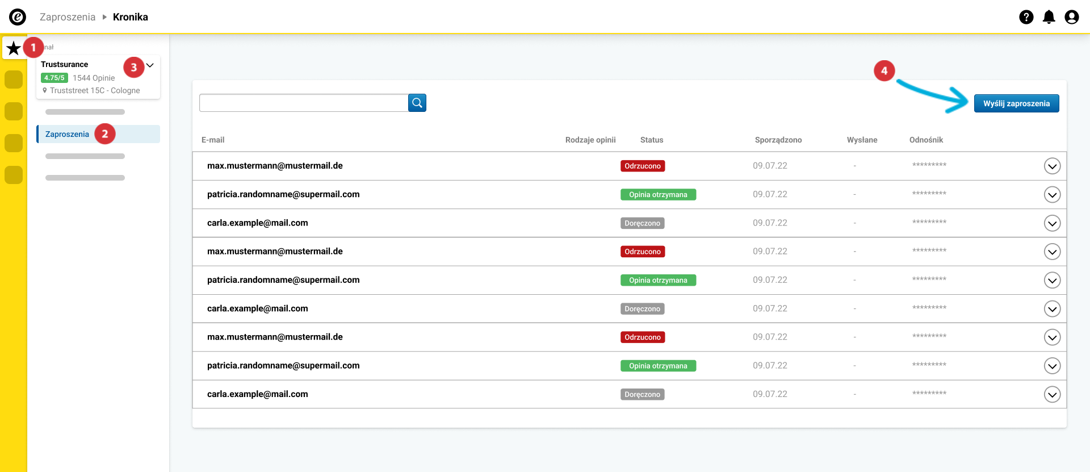Select the second yellow sidebar icon
This screenshot has height=472, width=1090.
click(x=14, y=111)
